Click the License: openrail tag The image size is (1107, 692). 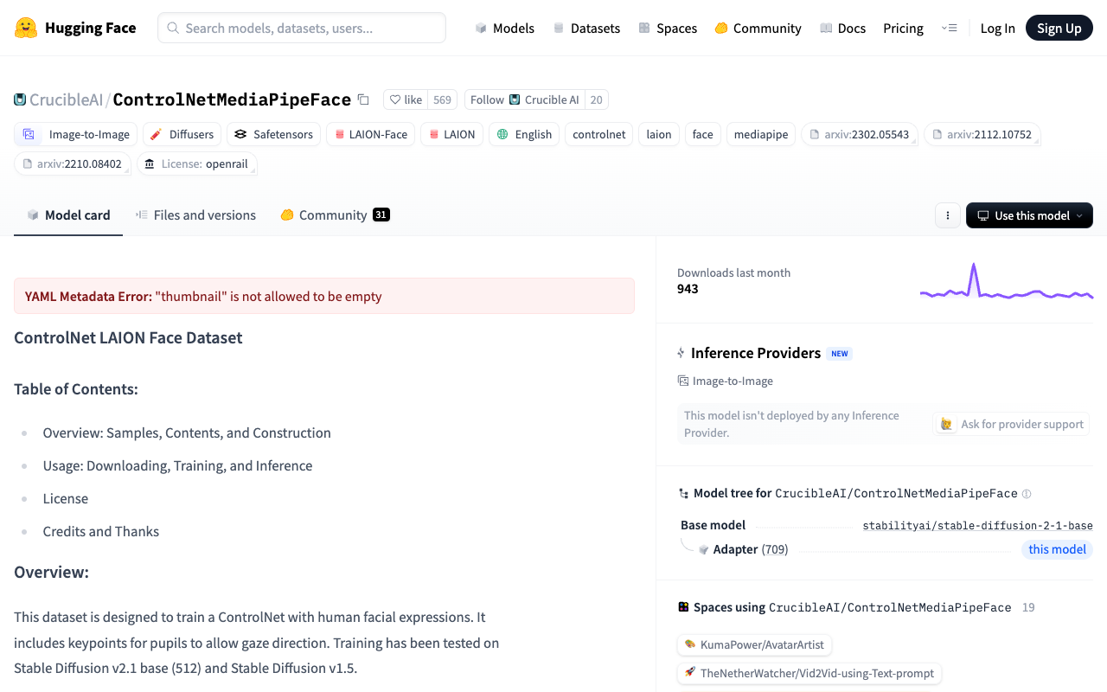[197, 163]
